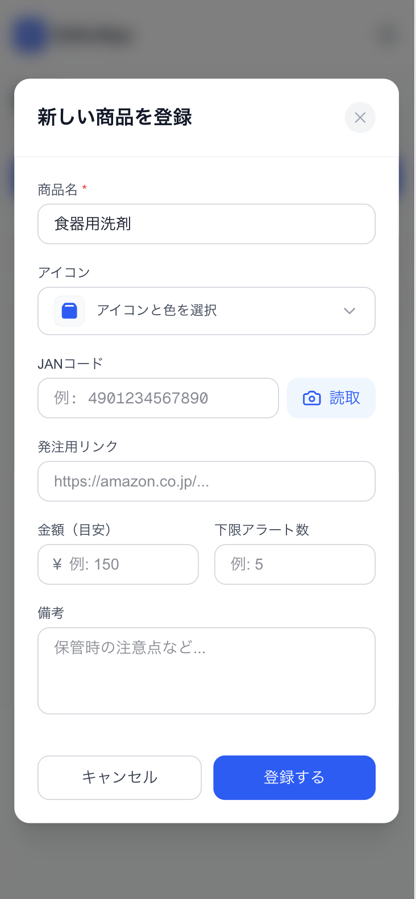Click inside the 備考 notes textarea
The image size is (416, 899).
[206, 670]
